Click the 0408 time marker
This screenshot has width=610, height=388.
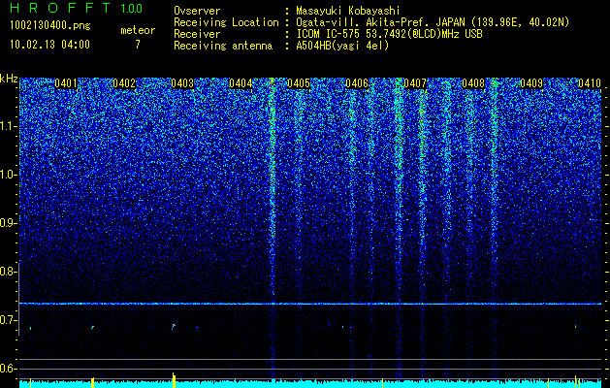coord(473,83)
